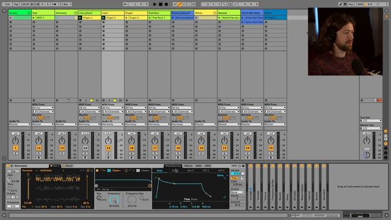Screen dimensions: 391x220
Task: Solo the Sub track
Action: coord(38,153)
